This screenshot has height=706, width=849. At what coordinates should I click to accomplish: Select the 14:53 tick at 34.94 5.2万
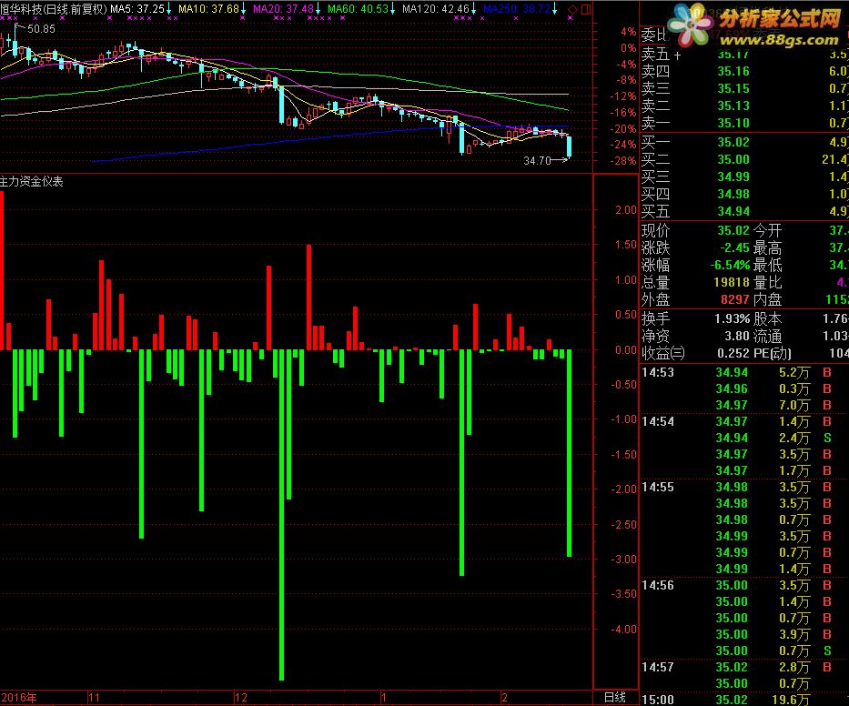click(x=744, y=372)
